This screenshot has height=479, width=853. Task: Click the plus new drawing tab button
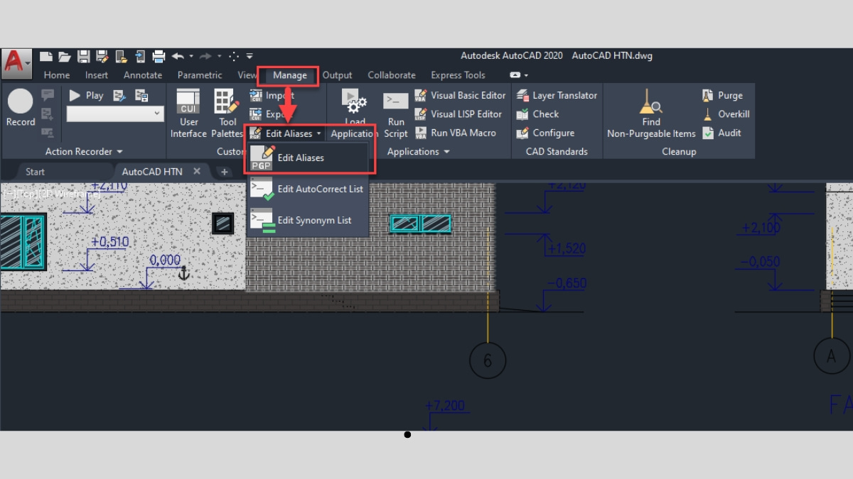(x=224, y=172)
